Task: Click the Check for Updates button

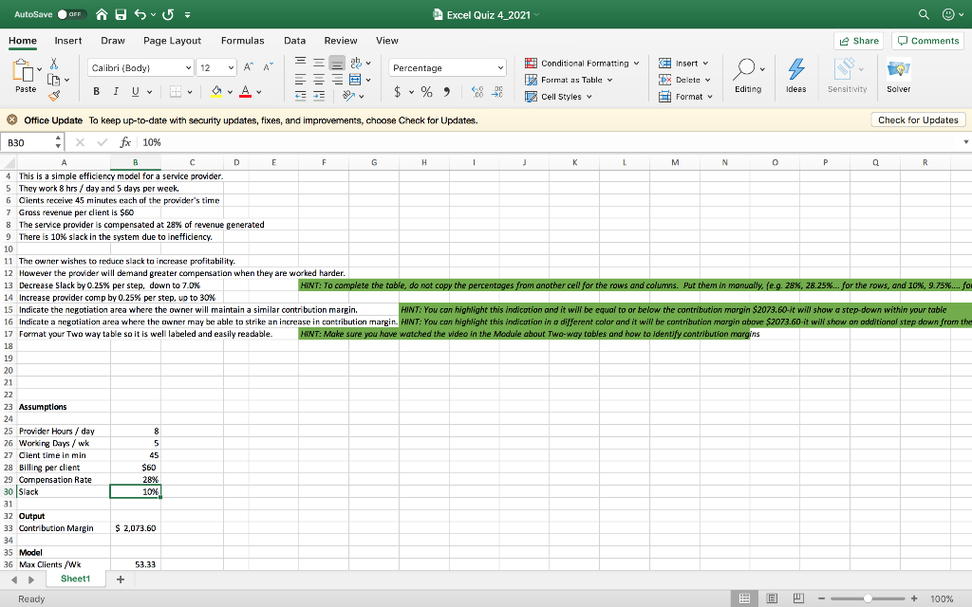Action: coord(917,120)
